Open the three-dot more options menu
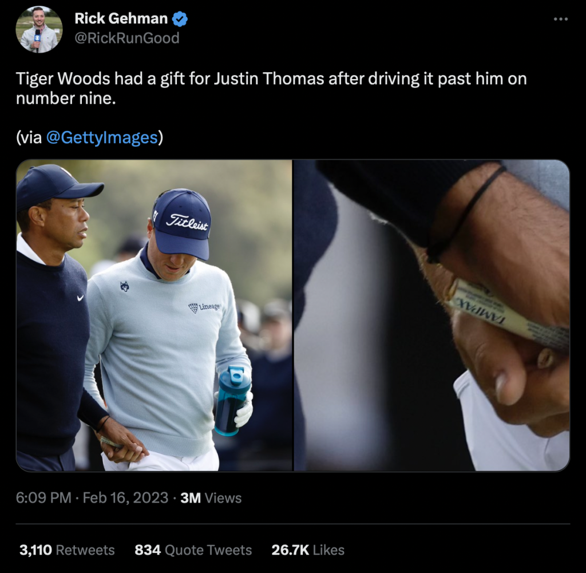 click(x=561, y=19)
